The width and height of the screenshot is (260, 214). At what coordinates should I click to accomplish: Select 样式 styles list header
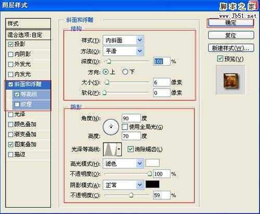[28, 23]
